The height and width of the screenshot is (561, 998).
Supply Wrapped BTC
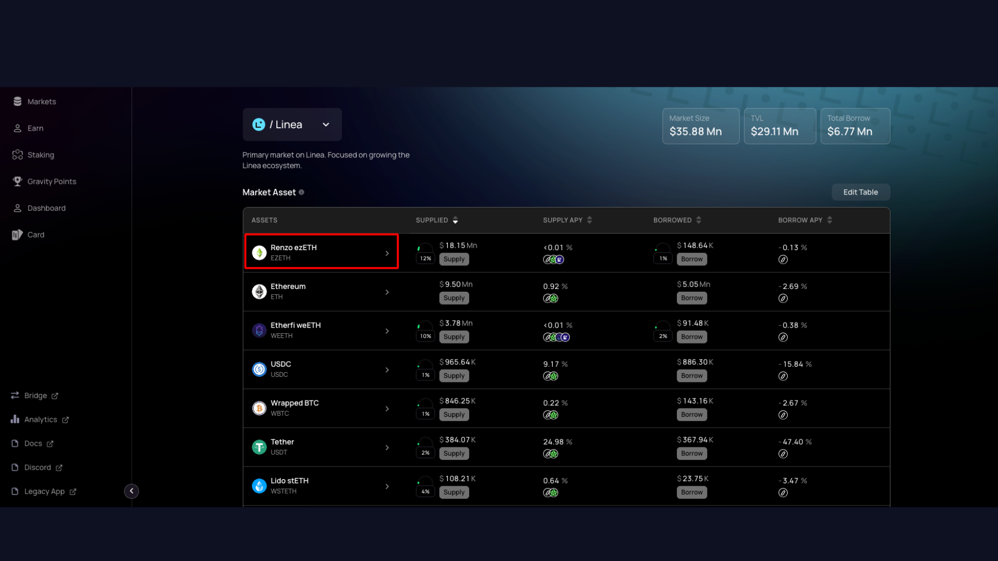click(454, 415)
